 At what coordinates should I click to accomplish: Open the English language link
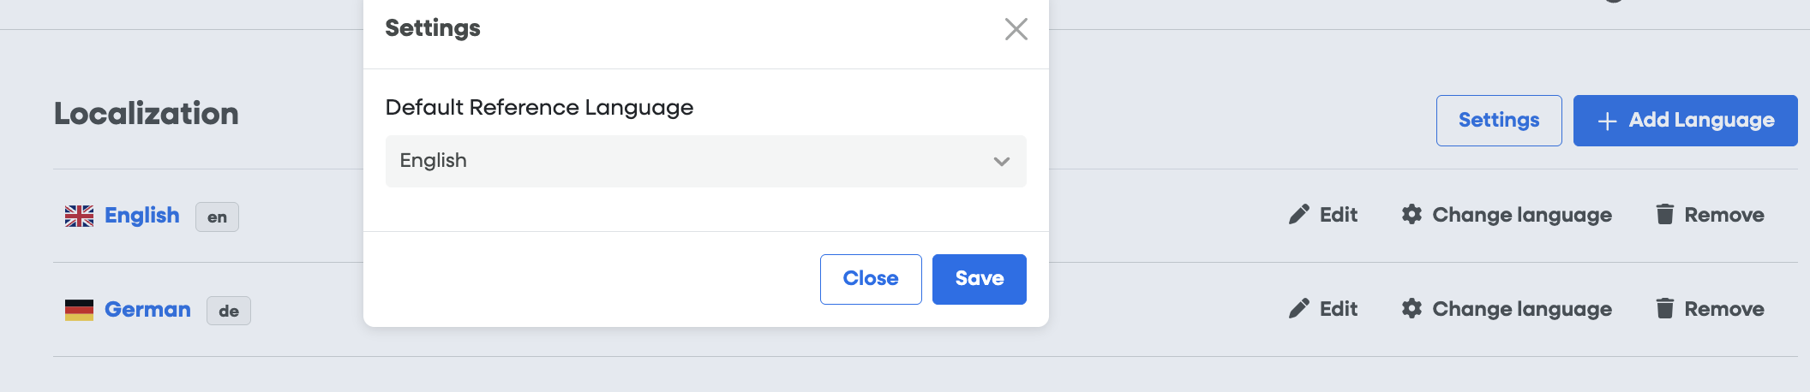coord(142,216)
